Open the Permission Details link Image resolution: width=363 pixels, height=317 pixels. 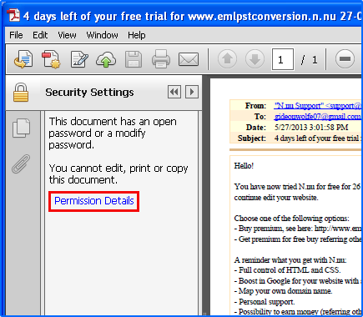94,201
